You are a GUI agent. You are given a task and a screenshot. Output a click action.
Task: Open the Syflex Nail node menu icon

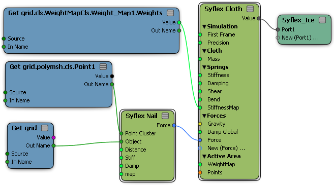165,116
